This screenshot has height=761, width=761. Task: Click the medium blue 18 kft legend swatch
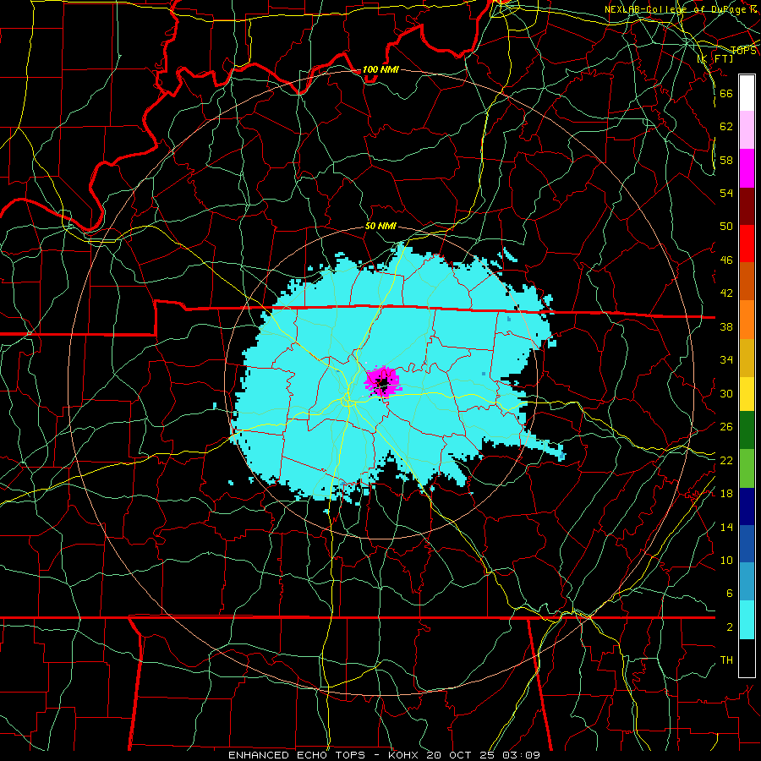click(747, 544)
